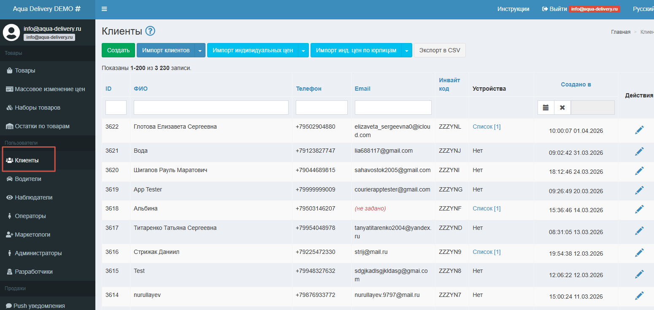Focus the Email filter text box

tap(393, 108)
